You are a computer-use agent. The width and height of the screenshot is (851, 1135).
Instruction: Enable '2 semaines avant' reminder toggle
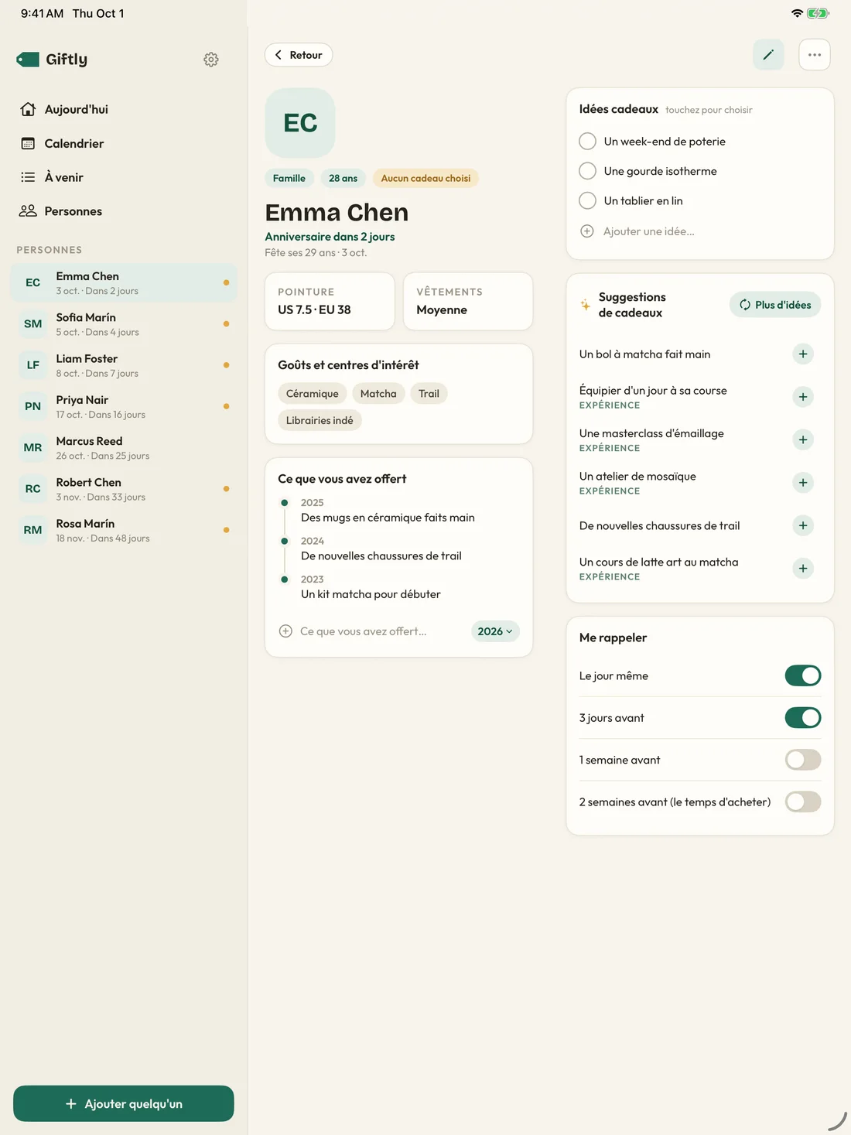click(x=803, y=802)
